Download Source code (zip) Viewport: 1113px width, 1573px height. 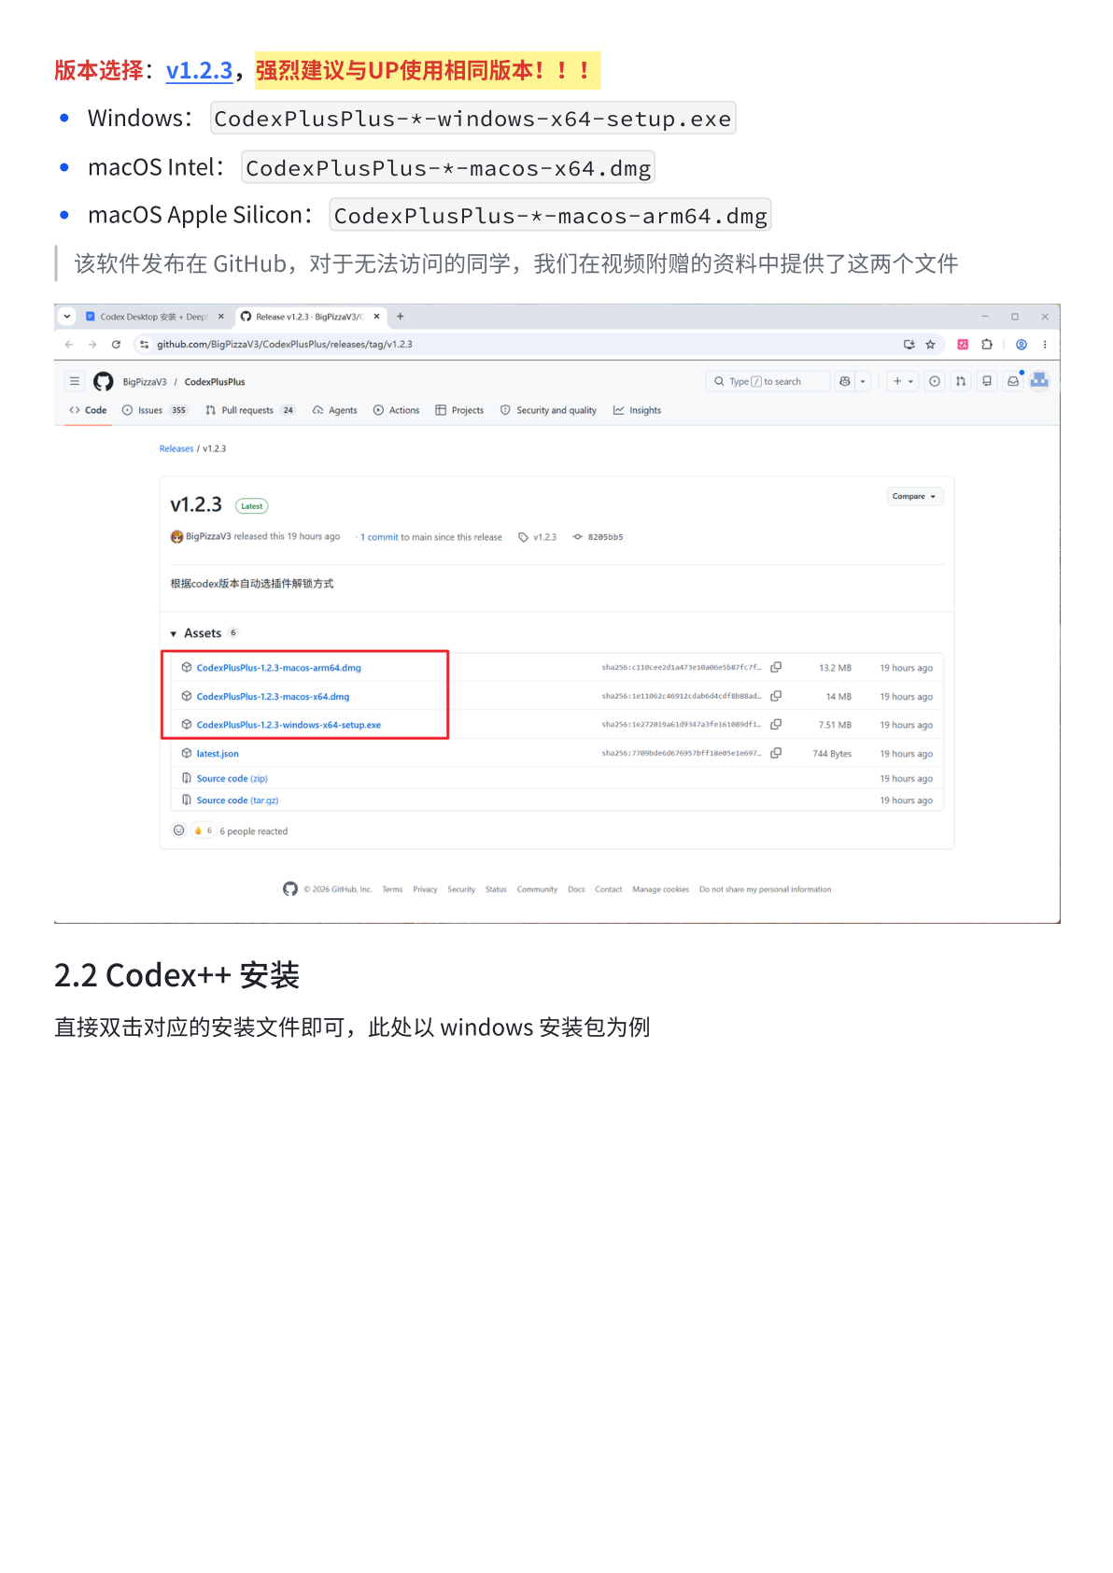click(x=232, y=778)
